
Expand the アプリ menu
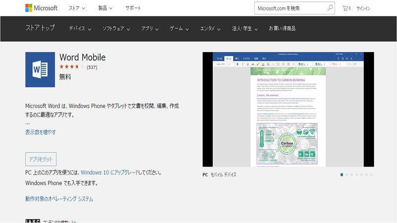point(150,29)
